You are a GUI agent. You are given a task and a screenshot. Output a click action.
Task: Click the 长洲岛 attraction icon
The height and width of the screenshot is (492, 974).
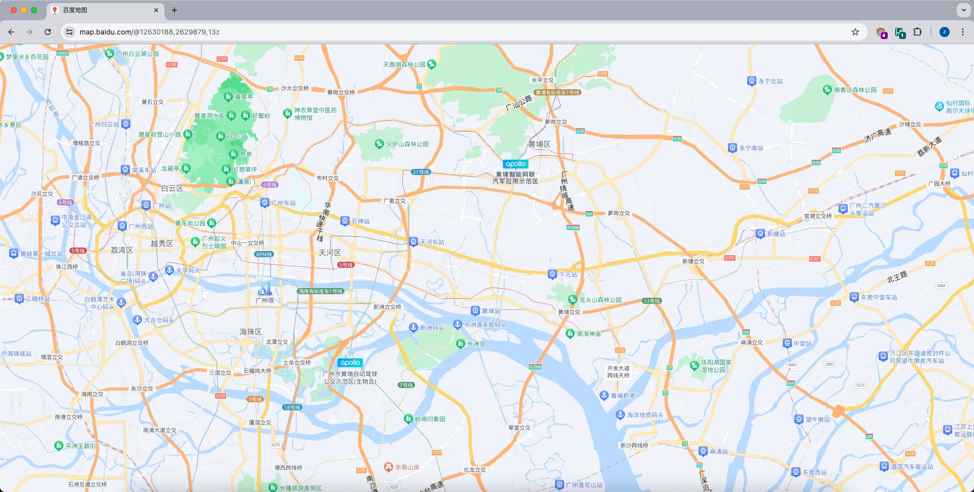[460, 344]
